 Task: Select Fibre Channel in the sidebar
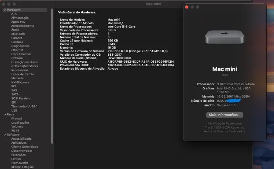tap(21, 54)
